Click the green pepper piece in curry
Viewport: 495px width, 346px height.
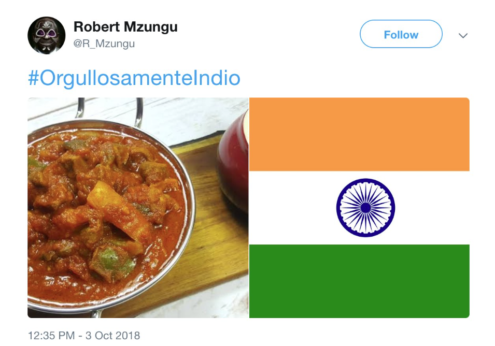click(111, 263)
